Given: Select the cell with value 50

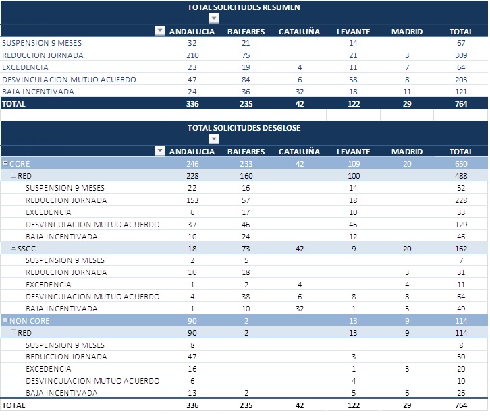Looking at the screenshot, I should 461,357.
